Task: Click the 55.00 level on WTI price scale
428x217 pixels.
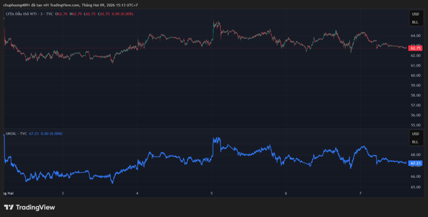Action: click(x=415, y=125)
